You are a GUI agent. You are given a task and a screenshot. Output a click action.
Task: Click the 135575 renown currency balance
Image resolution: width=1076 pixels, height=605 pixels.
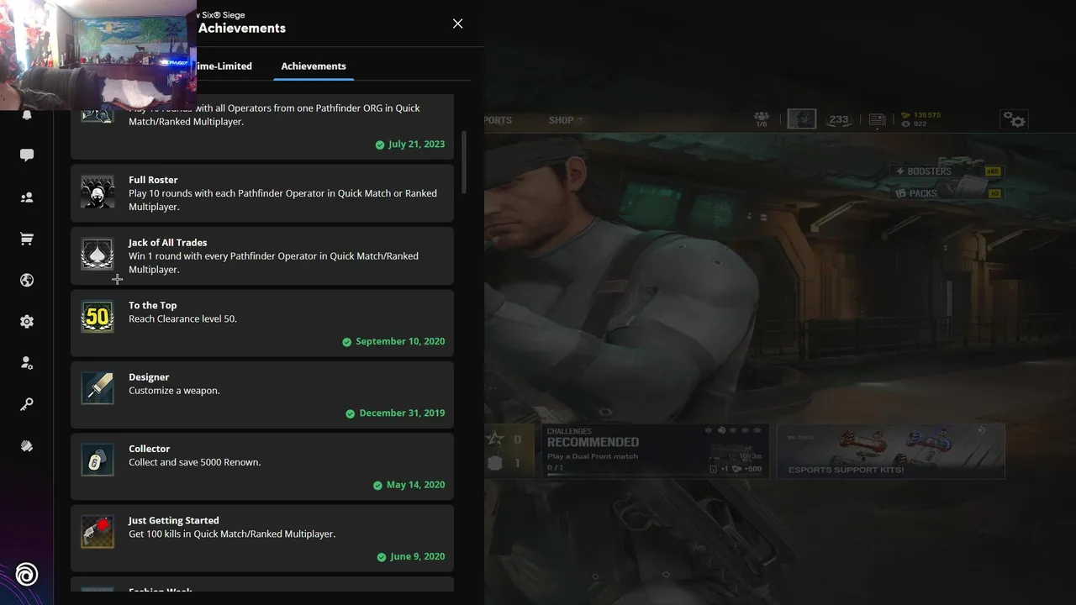920,115
